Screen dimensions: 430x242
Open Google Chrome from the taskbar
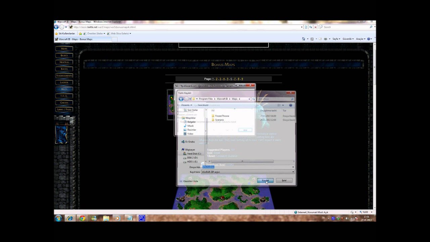(82, 218)
